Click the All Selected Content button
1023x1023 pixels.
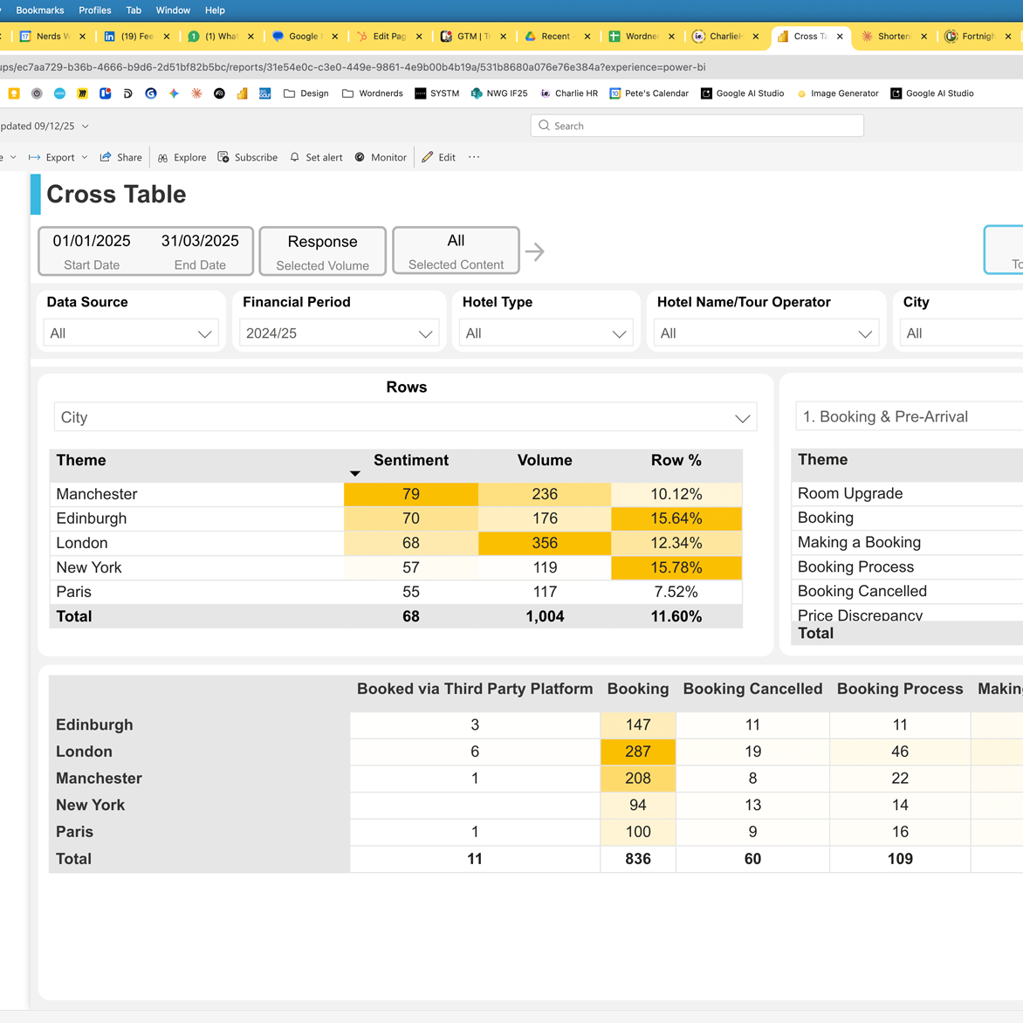pos(456,251)
